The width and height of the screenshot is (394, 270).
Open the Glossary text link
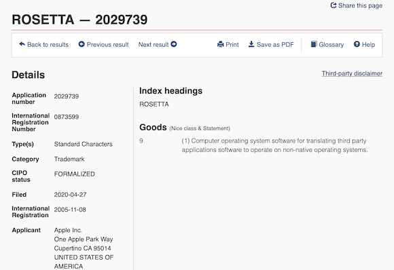click(332, 45)
